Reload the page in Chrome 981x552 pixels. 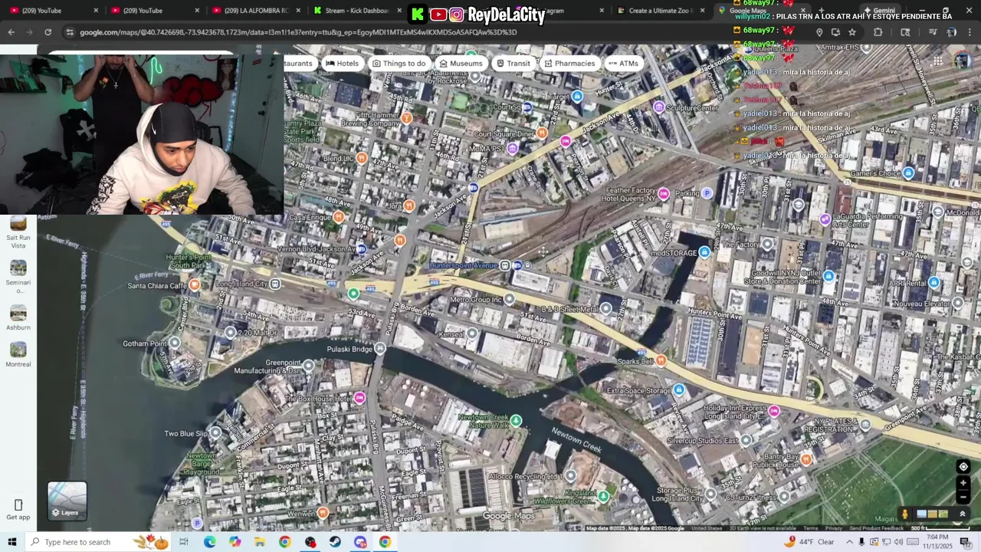point(48,32)
